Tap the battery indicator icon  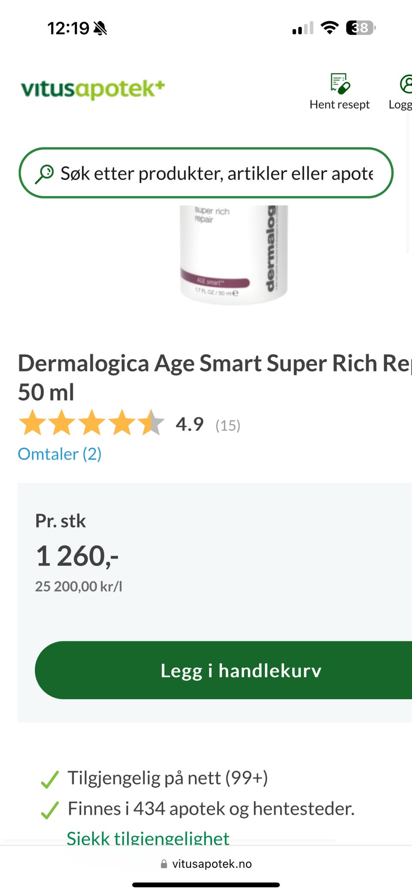tap(360, 28)
